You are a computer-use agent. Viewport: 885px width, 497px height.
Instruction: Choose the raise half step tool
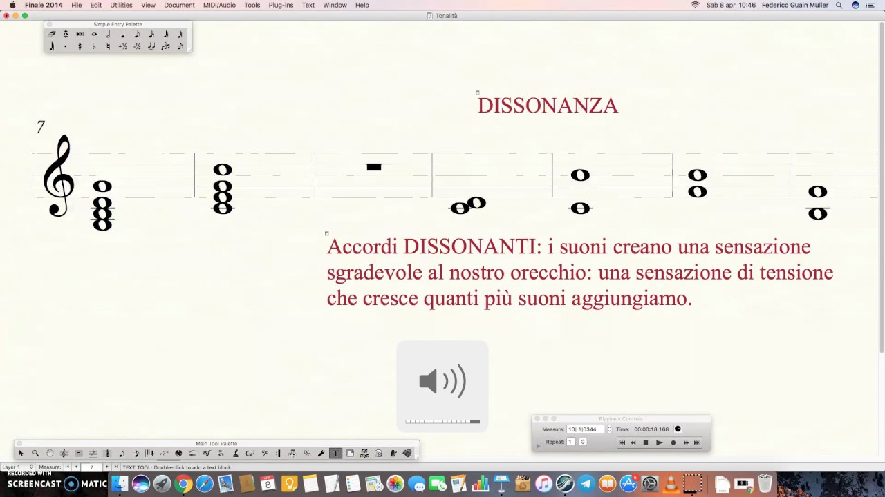[x=123, y=46]
